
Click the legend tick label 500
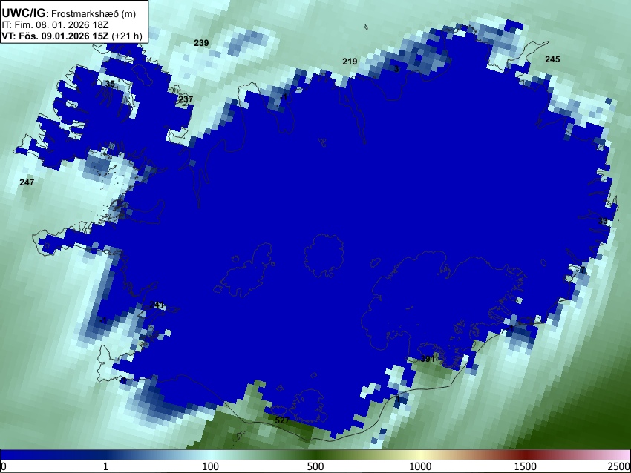click(315, 466)
